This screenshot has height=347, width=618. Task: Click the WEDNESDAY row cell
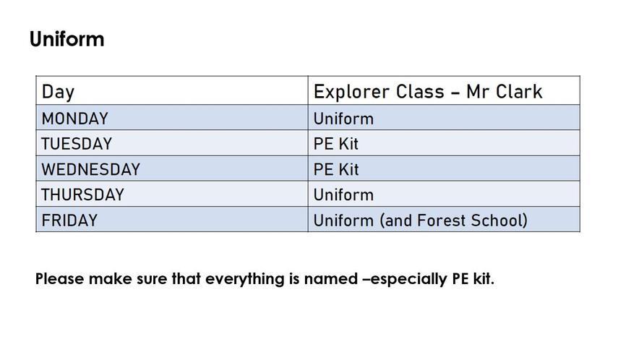click(172, 168)
